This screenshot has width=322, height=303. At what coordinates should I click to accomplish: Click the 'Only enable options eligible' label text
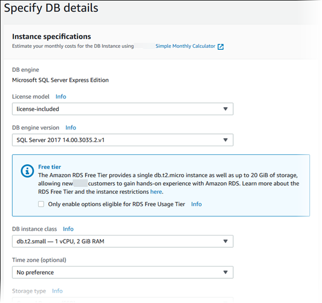click(x=117, y=204)
